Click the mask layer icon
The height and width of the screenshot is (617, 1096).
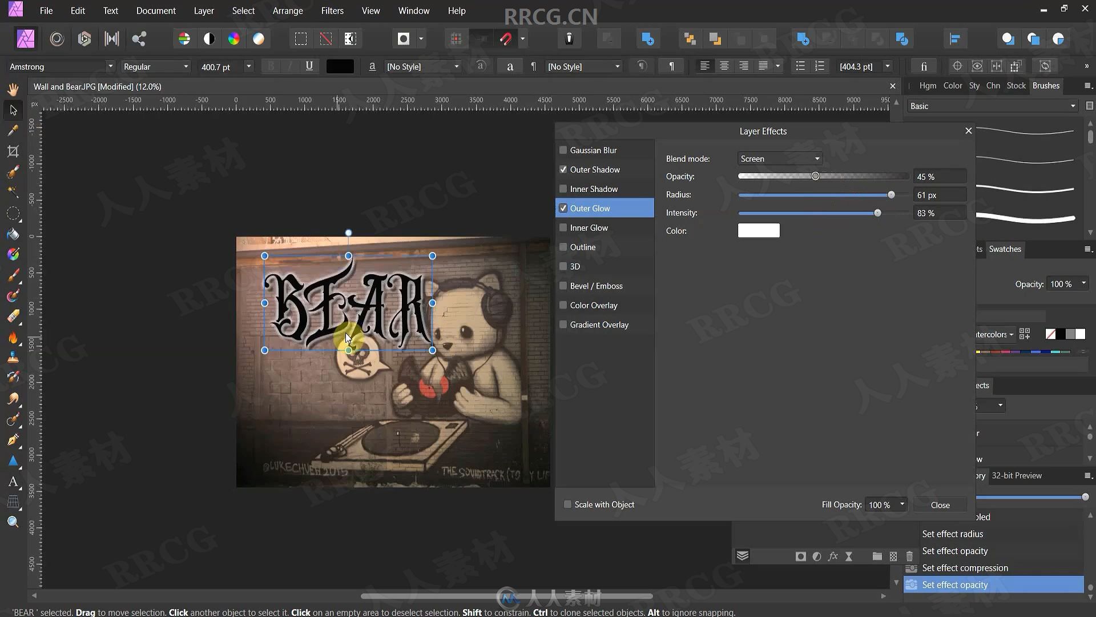801,556
